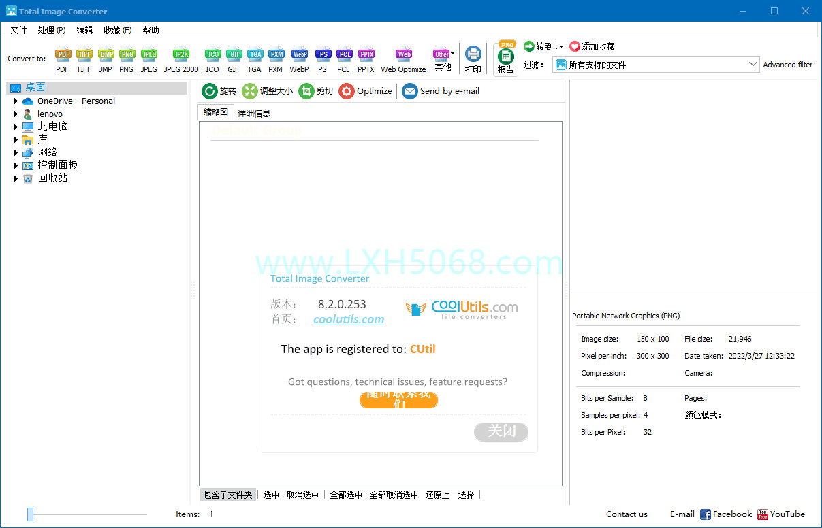822x528 pixels.
Task: Expand the 回收站 recycle bin node
Action: click(x=16, y=178)
